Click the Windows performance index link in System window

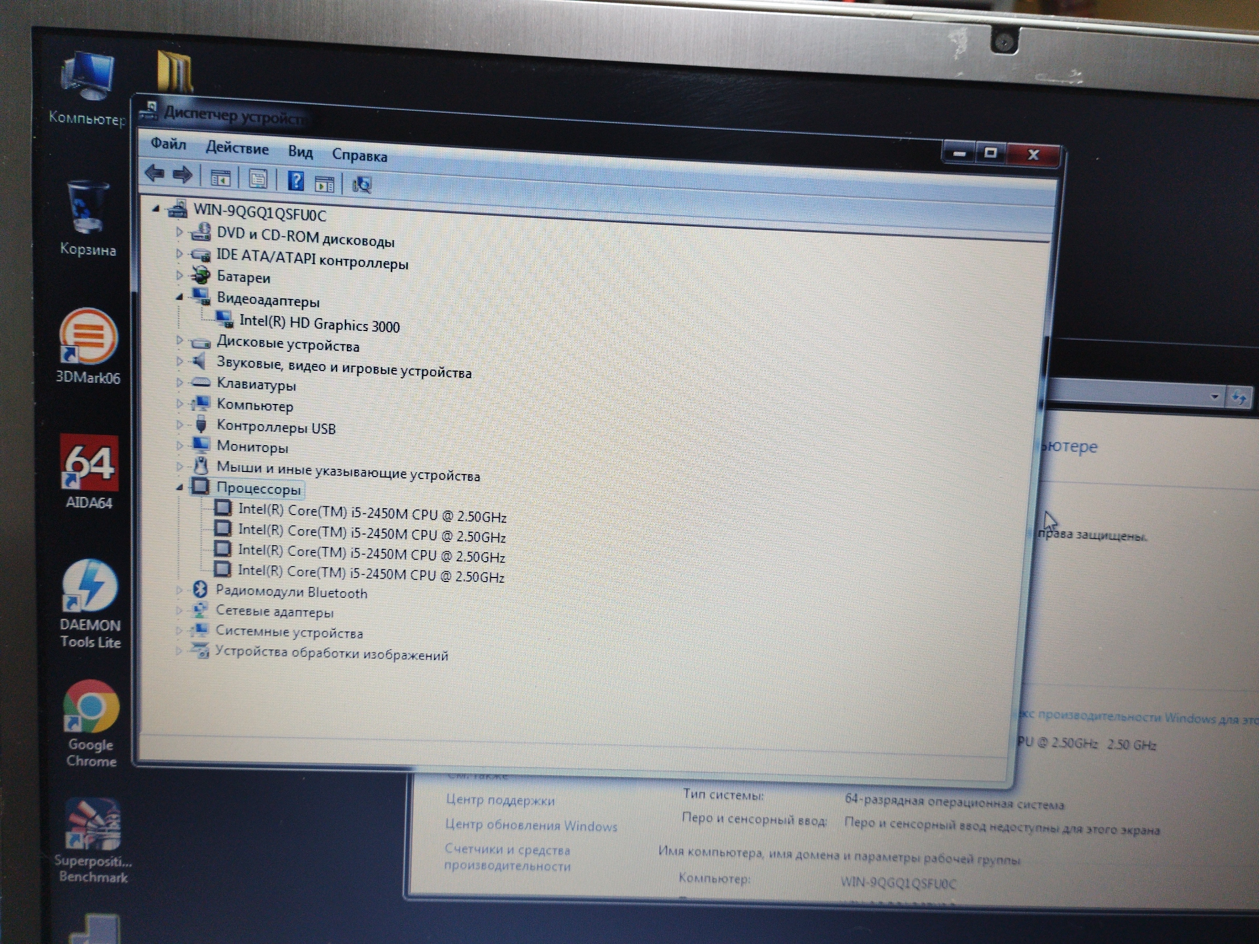coord(1138,718)
